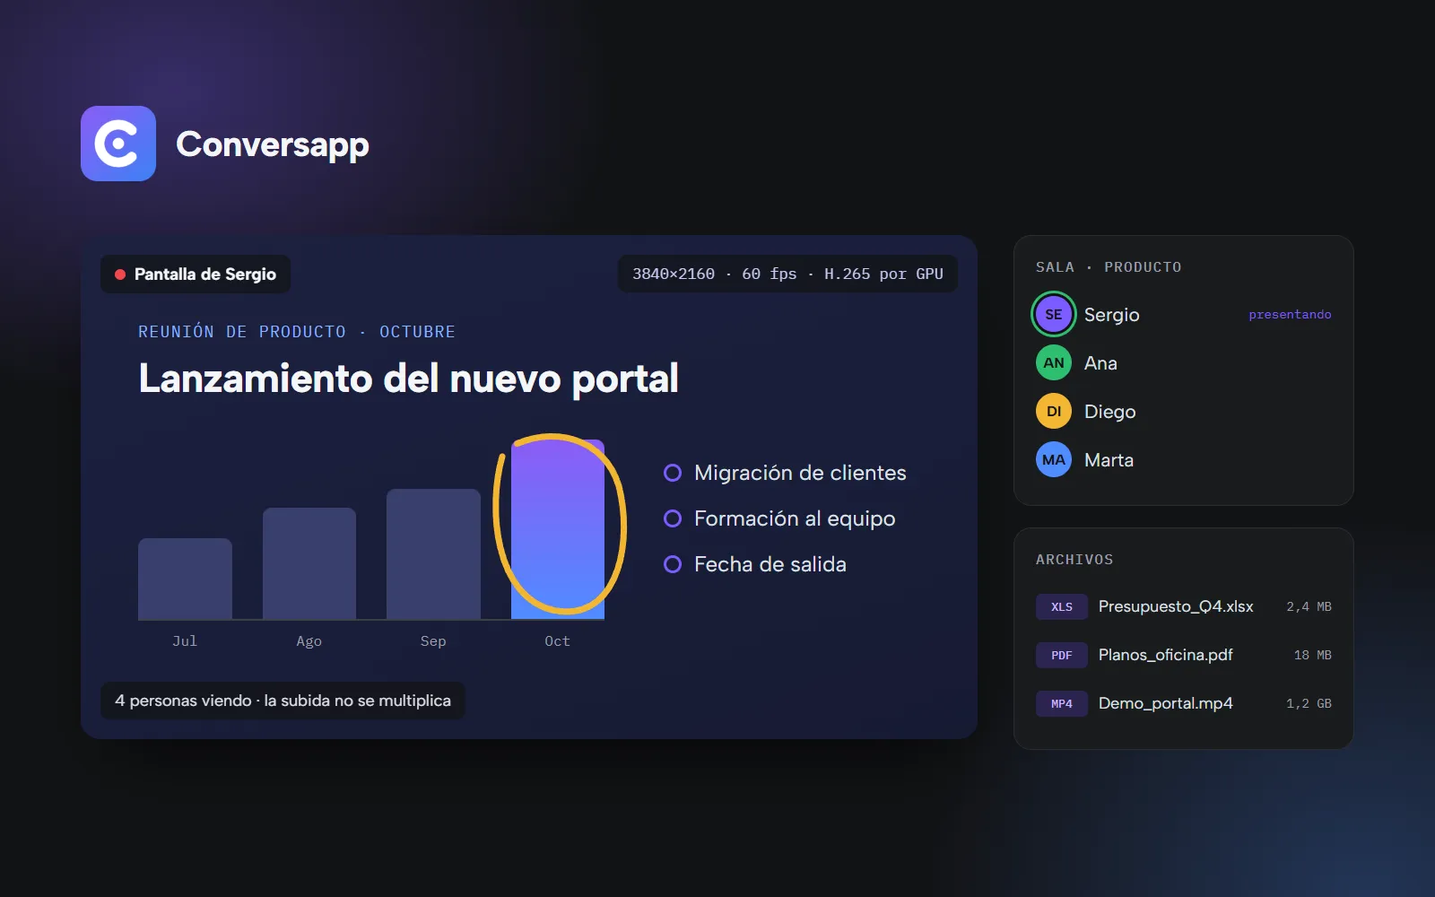The image size is (1435, 897).
Task: Open Presupuesto_Q4.xlsx file
Action: click(x=1184, y=606)
